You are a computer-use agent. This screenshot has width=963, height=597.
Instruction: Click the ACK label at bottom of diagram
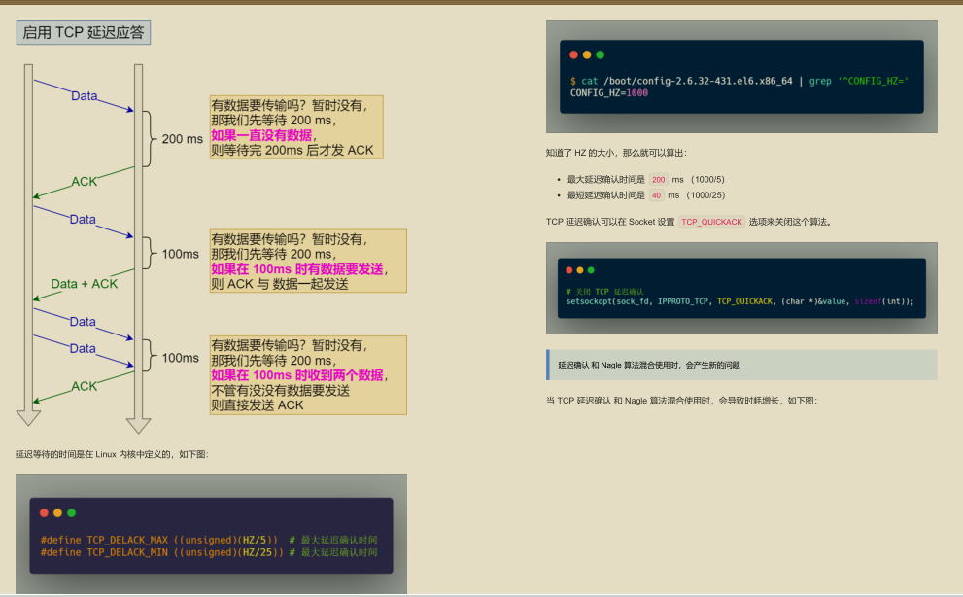(x=85, y=386)
